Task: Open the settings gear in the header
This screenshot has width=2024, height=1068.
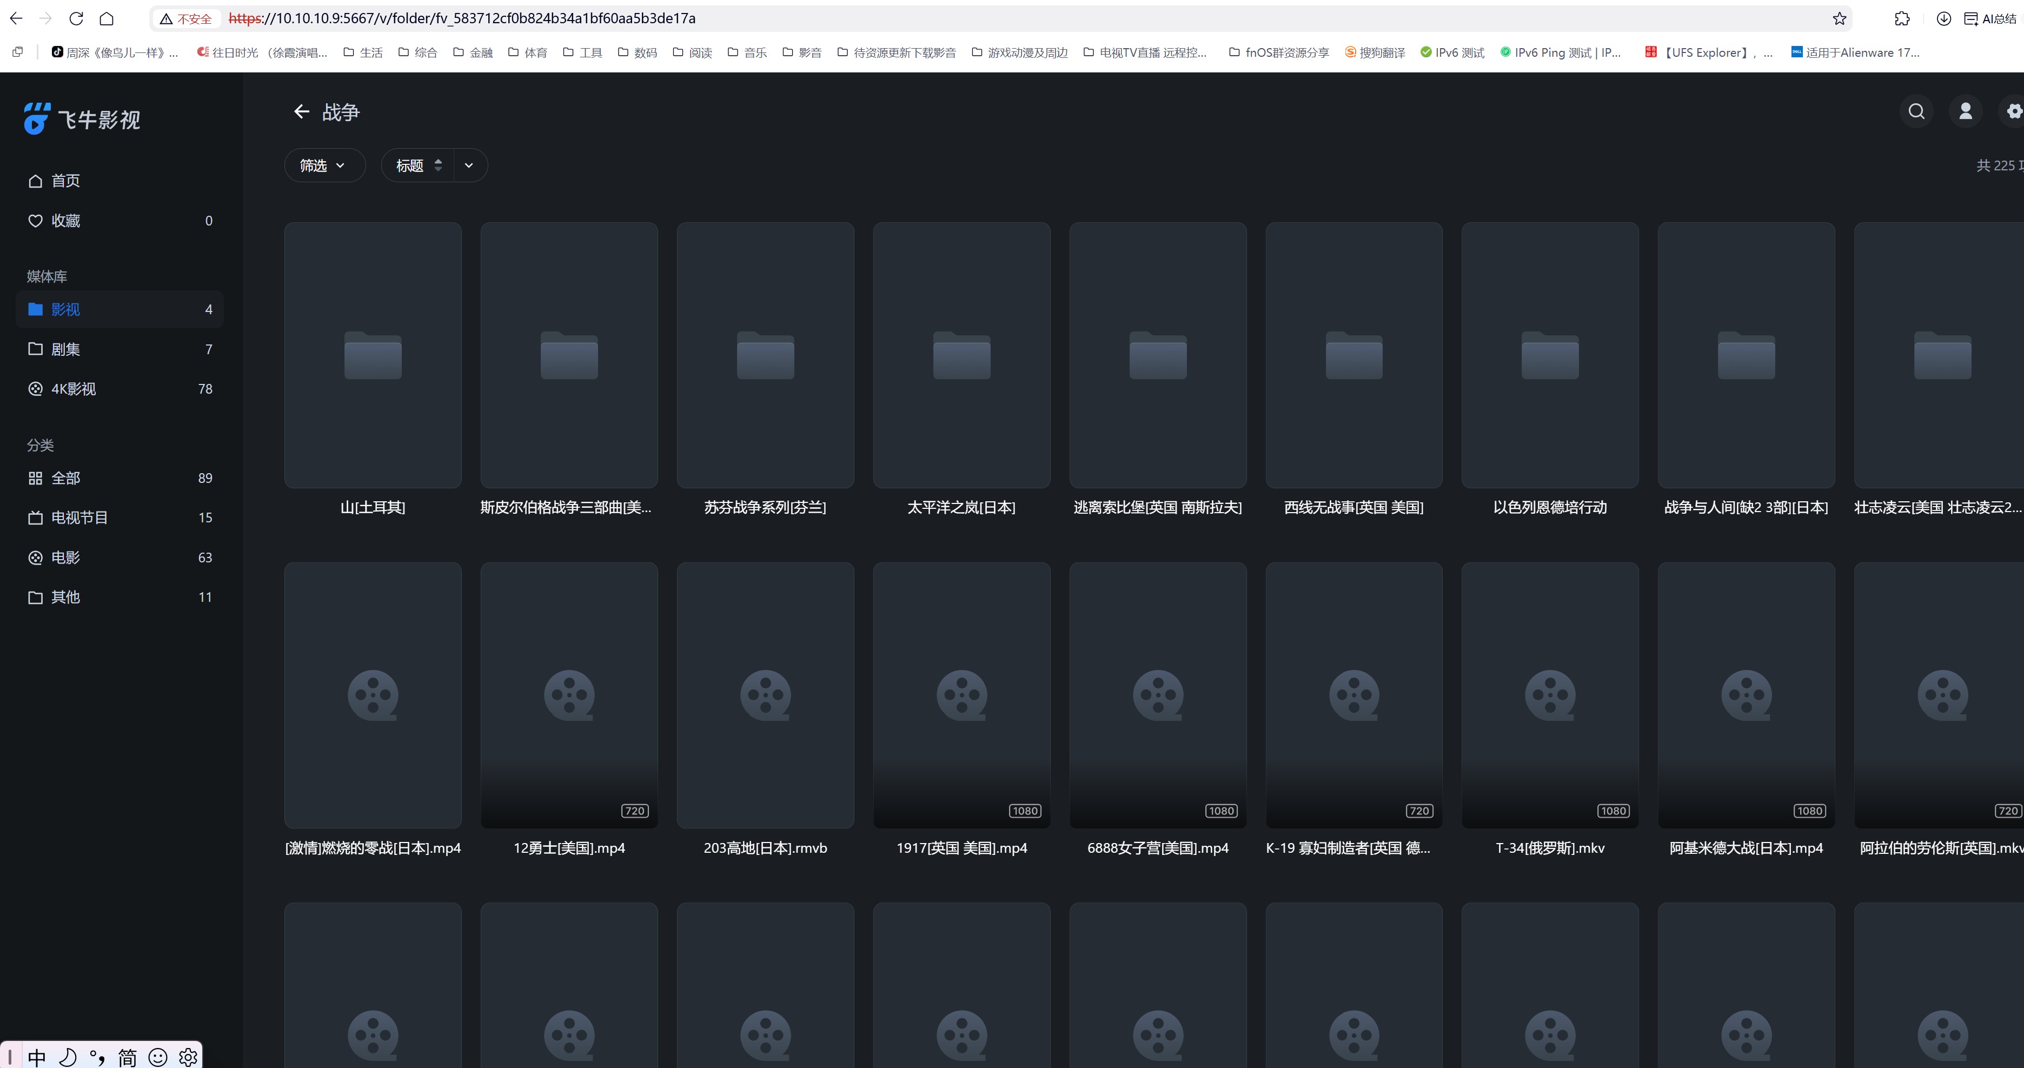Action: [2014, 111]
